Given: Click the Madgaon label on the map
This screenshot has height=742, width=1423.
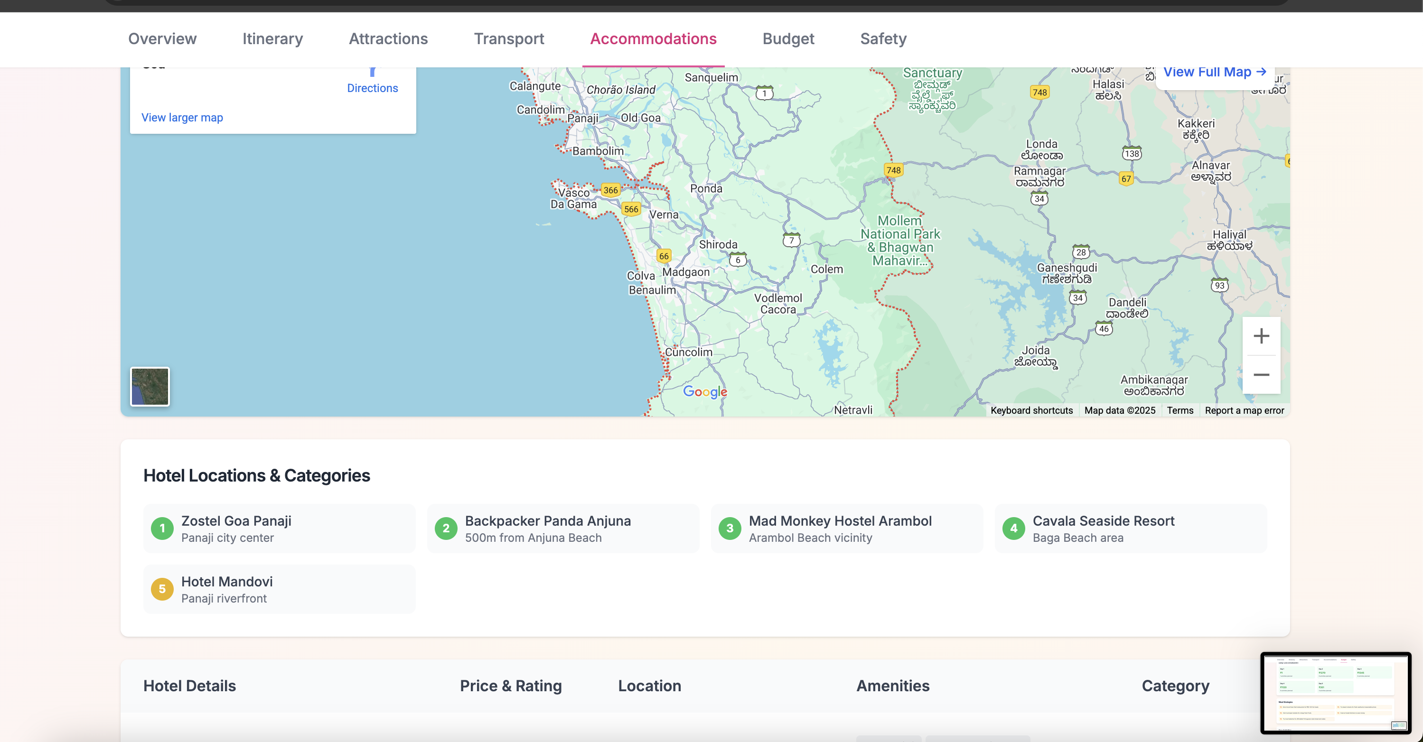Looking at the screenshot, I should tap(685, 272).
